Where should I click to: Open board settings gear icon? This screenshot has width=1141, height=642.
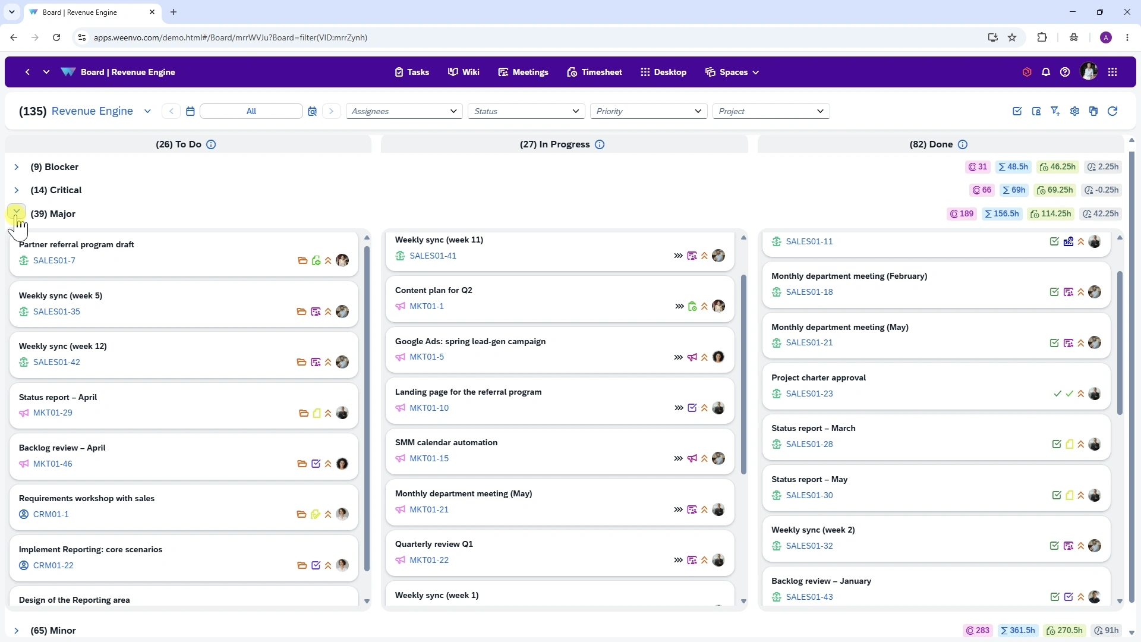[1074, 111]
